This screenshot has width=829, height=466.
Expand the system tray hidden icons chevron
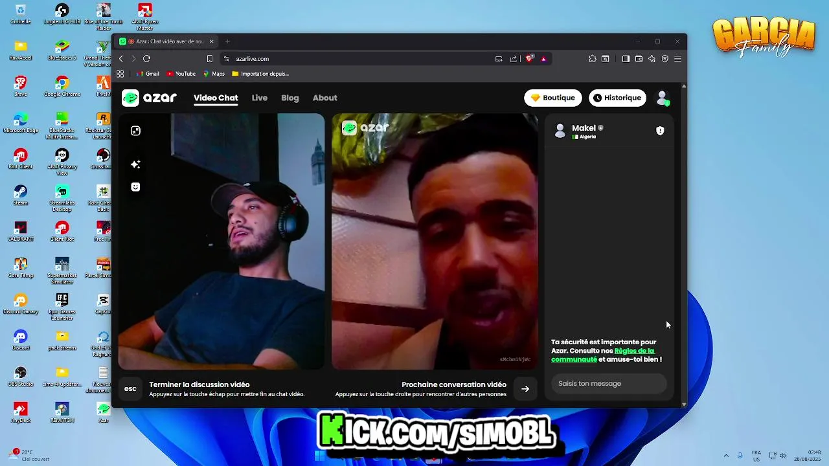point(725,456)
